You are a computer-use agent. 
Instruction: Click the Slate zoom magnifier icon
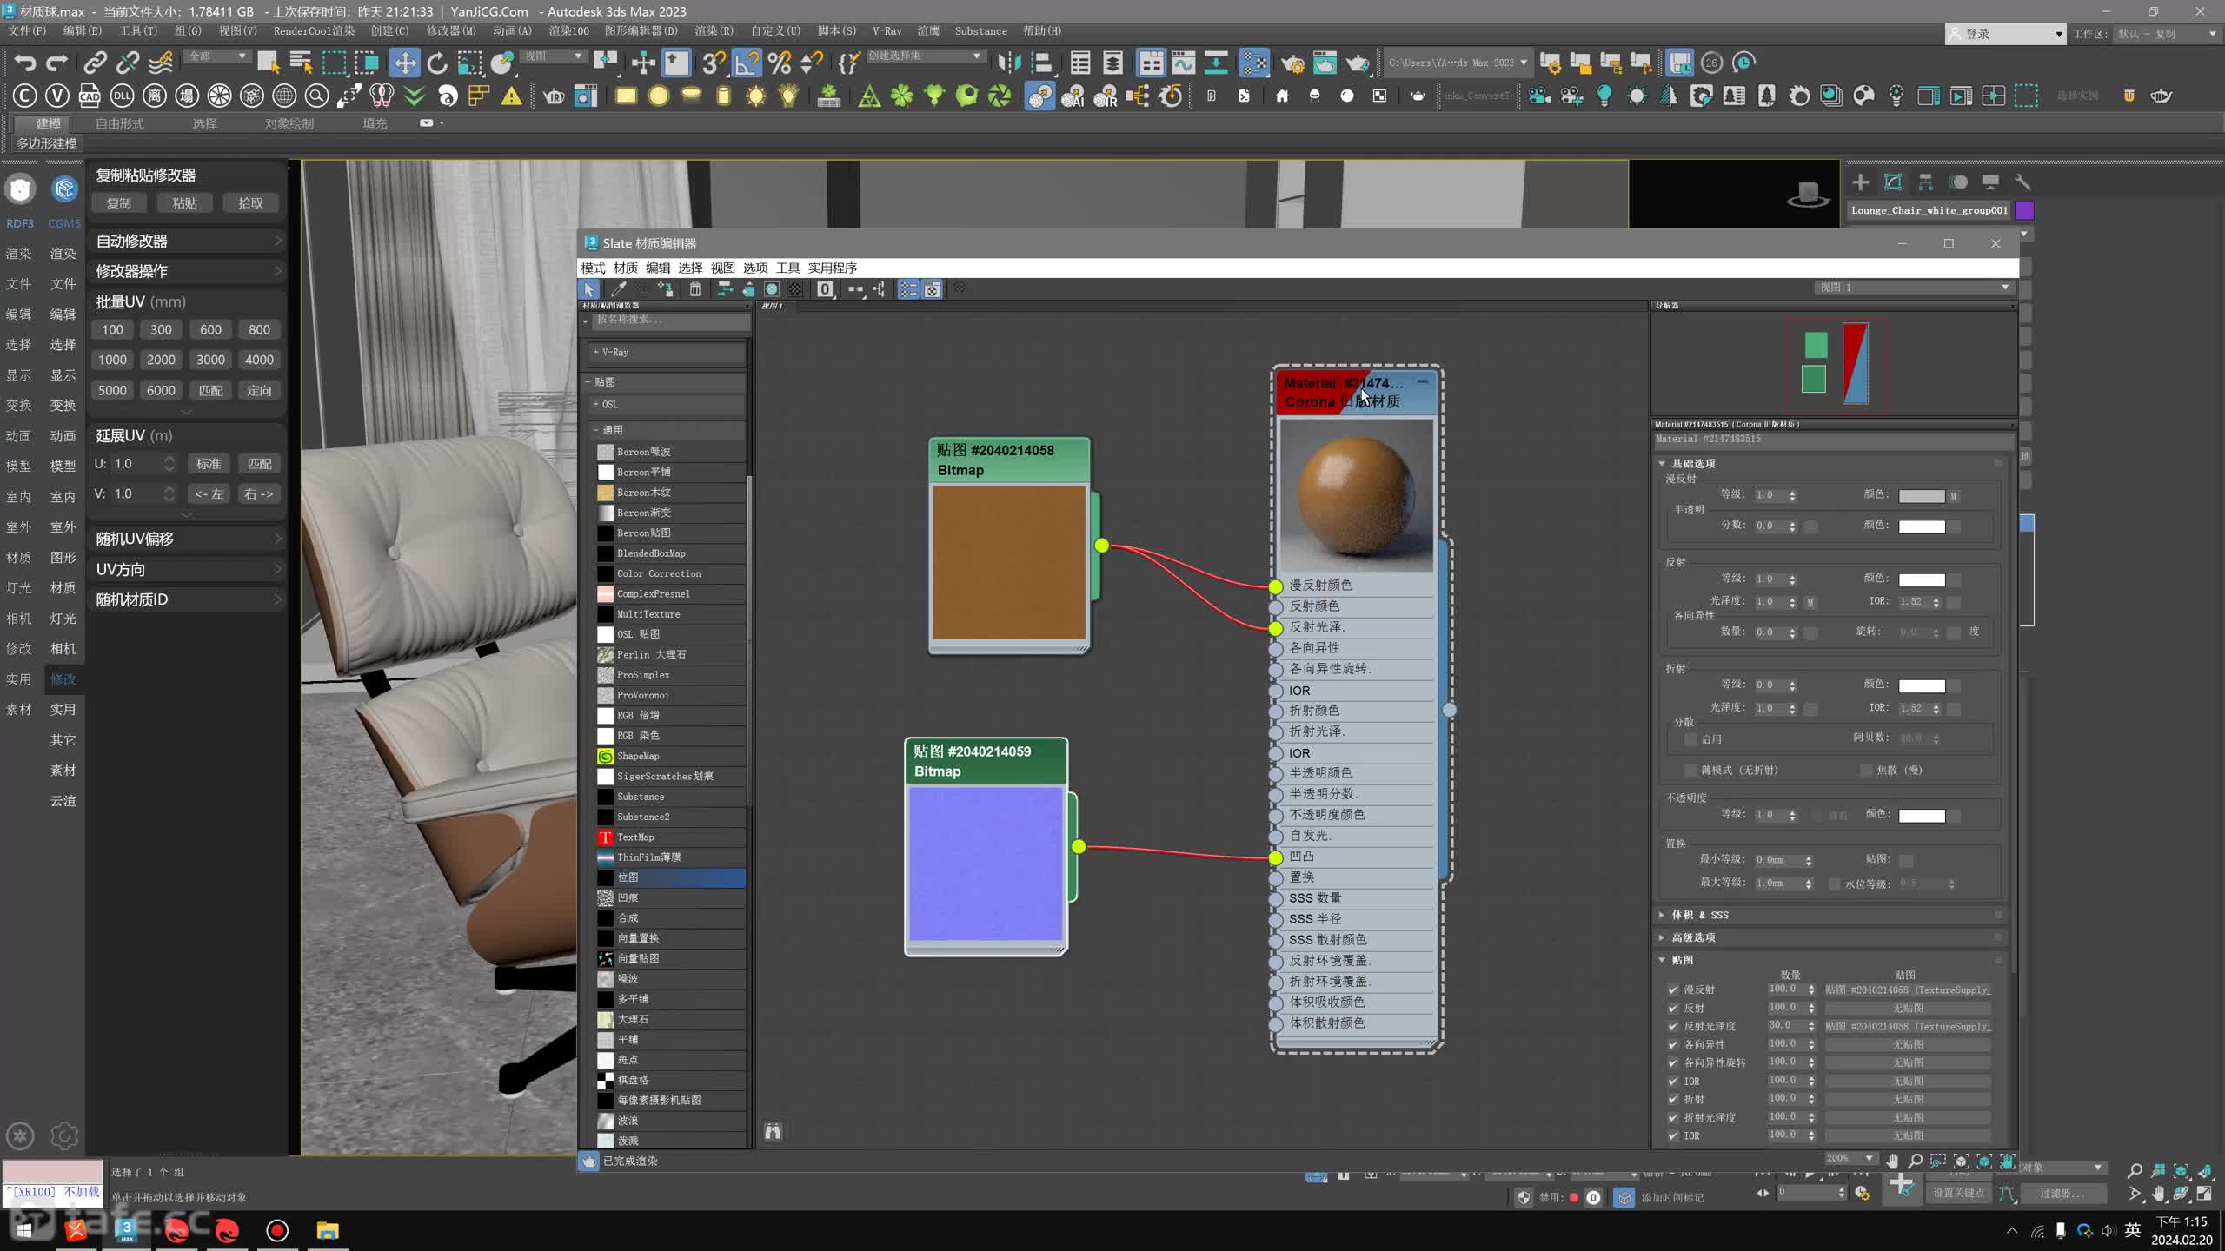click(x=1915, y=1161)
